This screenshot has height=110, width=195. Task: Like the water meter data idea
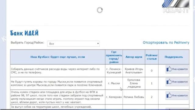[x=177, y=69]
